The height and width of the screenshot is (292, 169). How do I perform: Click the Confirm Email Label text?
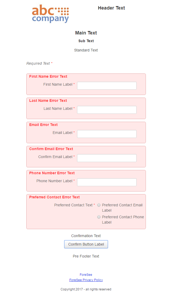[x=55, y=157]
